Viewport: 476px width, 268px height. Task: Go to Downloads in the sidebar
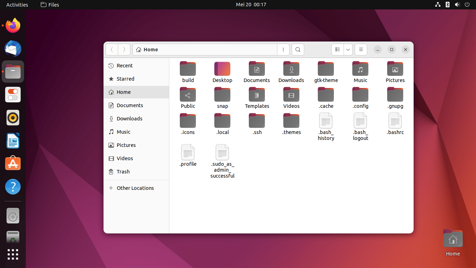pyautogui.click(x=136, y=119)
